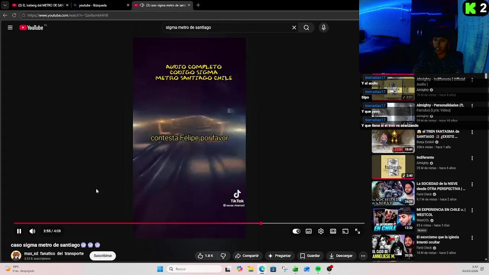Open options for Indiferente video
The width and height of the screenshot is (489, 275).
tap(472, 158)
